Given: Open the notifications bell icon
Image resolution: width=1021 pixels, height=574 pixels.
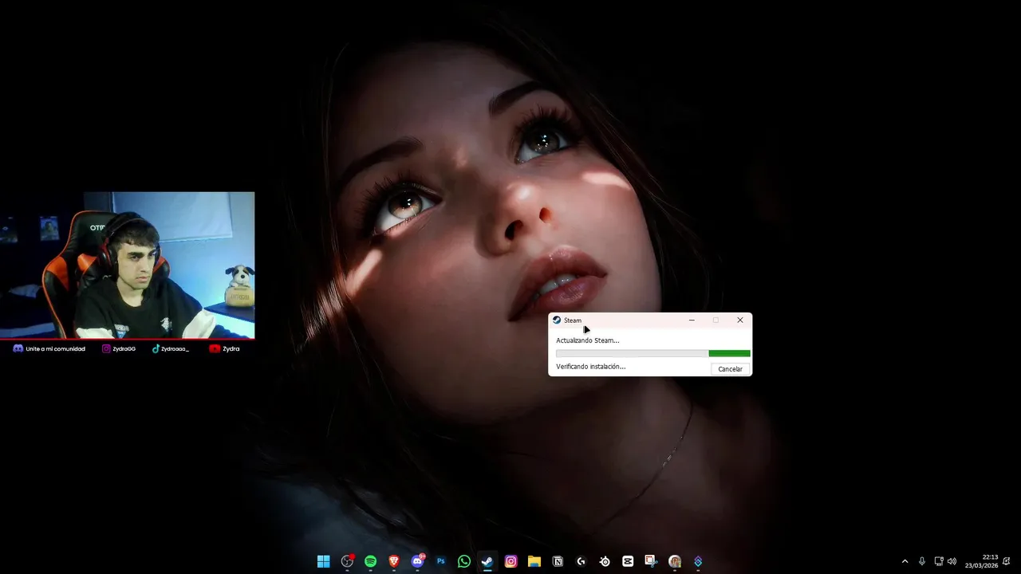Looking at the screenshot, I should [1007, 561].
